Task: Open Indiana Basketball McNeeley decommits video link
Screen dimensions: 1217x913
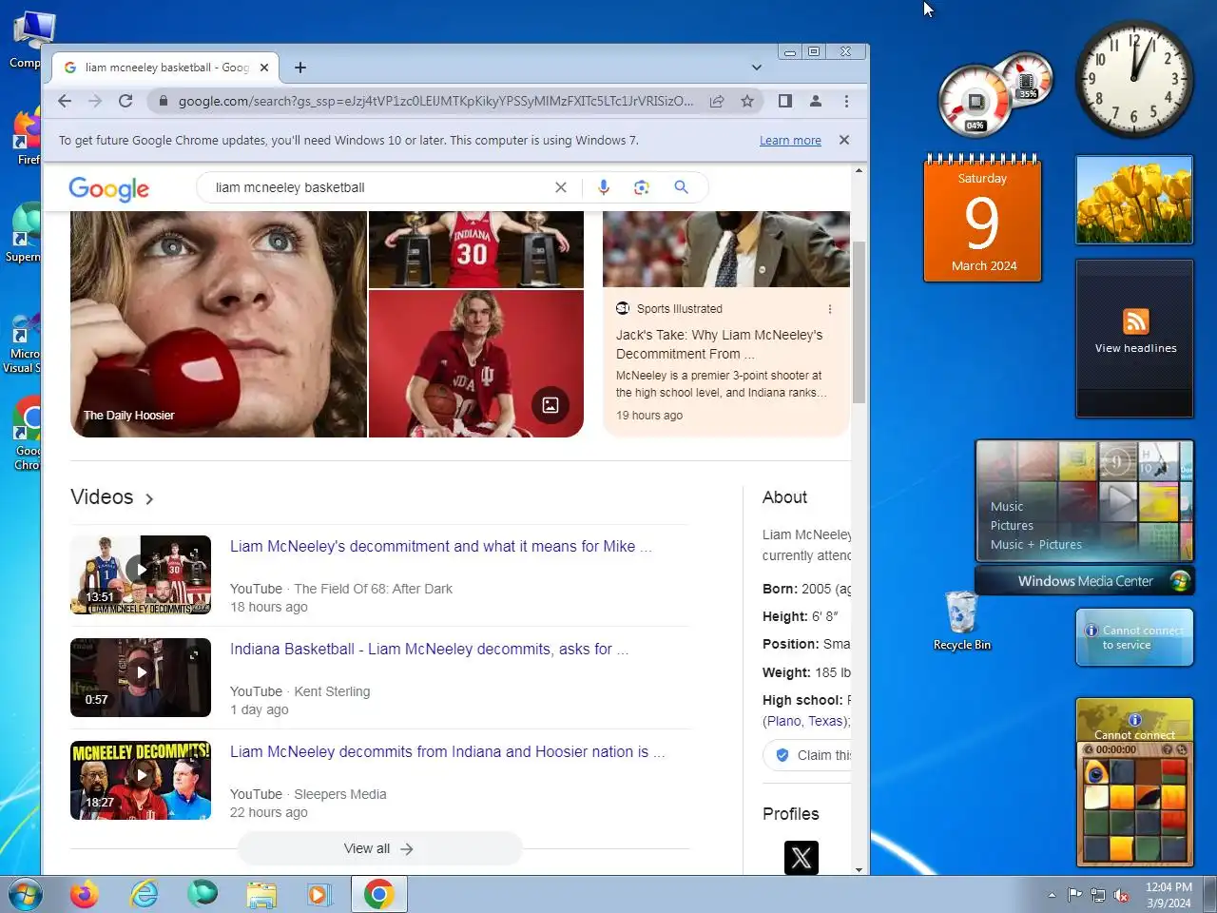Action: coord(429,650)
